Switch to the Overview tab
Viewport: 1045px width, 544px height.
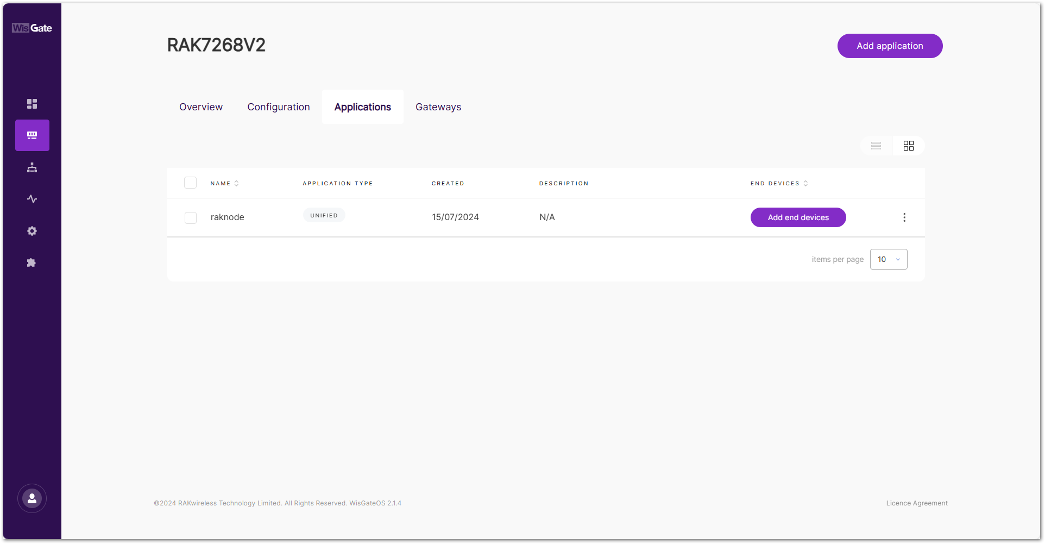pyautogui.click(x=201, y=107)
